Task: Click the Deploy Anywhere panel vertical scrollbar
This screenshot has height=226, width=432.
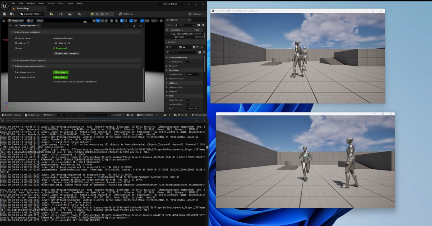Action: (143, 85)
